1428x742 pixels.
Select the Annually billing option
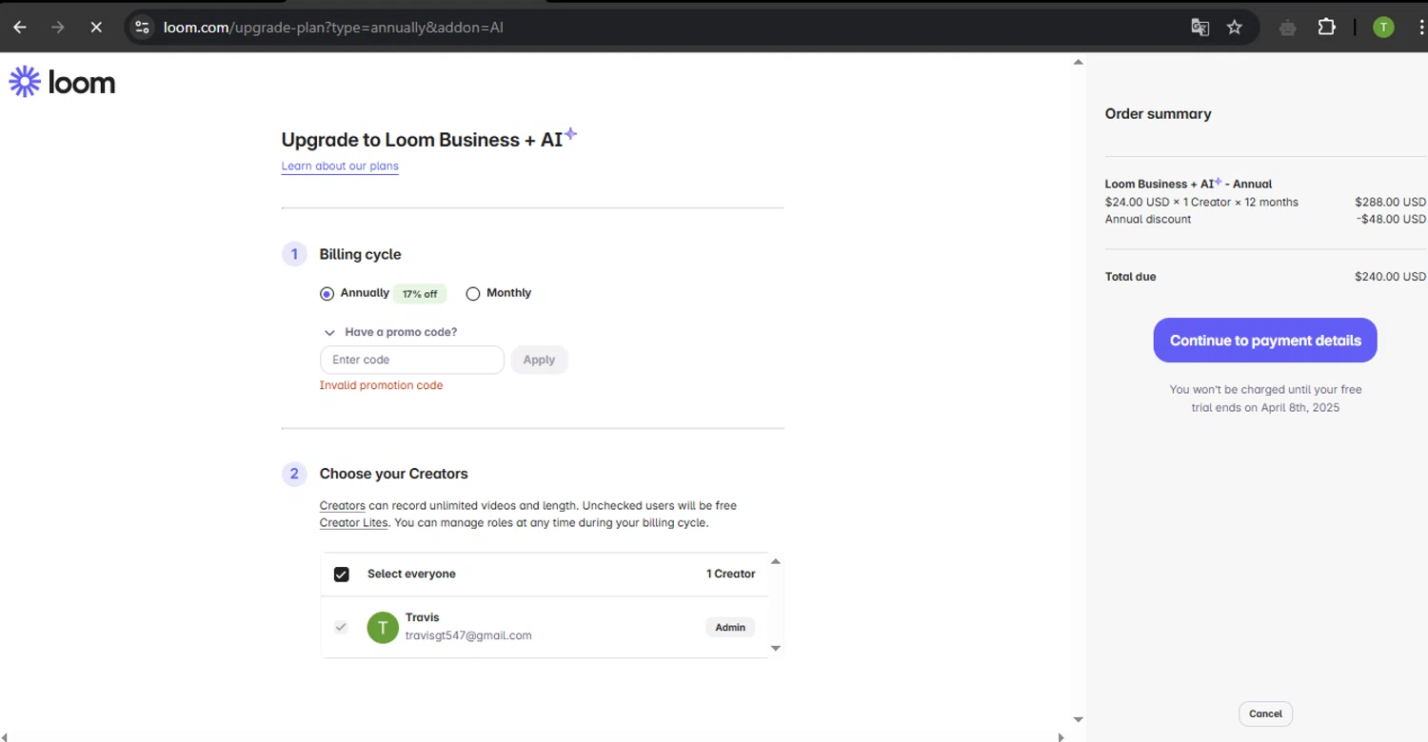pyautogui.click(x=327, y=294)
